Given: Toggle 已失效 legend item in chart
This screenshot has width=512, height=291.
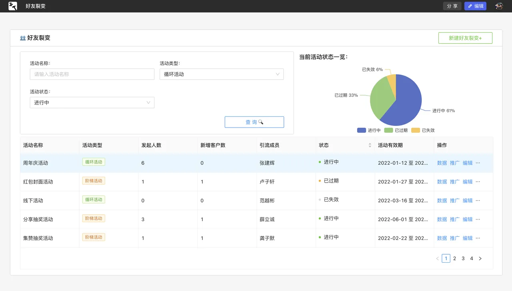Looking at the screenshot, I should [x=423, y=130].
